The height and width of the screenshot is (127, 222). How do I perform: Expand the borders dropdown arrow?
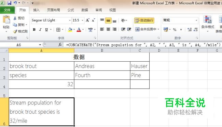pos(63,30)
